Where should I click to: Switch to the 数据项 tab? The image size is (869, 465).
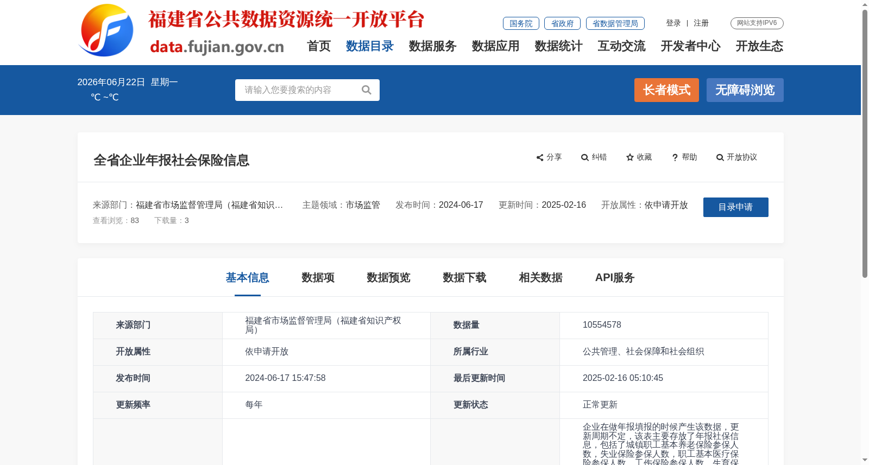point(318,278)
